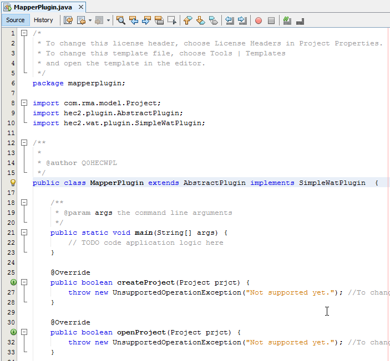Click override marker beside openProject method

pos(13,332)
